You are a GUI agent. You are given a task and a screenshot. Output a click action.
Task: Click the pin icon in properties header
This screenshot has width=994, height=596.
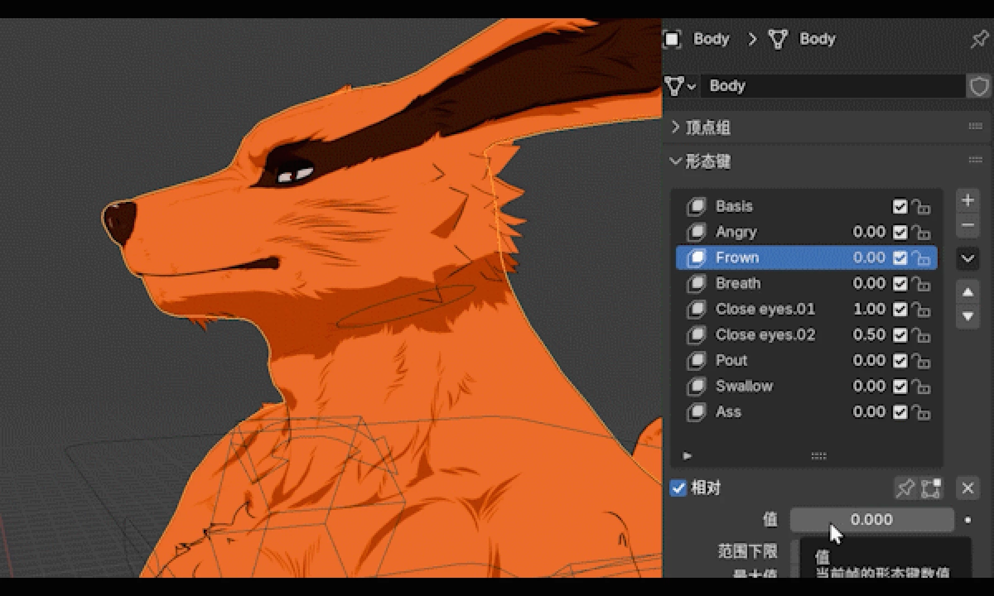pos(979,39)
